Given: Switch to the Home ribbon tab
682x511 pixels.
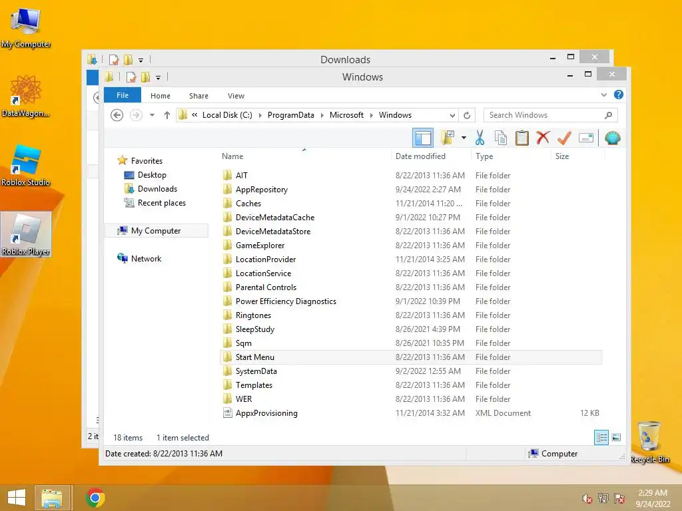Looking at the screenshot, I should click(160, 96).
